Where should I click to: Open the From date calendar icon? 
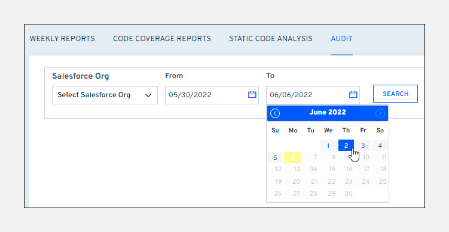pyautogui.click(x=252, y=95)
